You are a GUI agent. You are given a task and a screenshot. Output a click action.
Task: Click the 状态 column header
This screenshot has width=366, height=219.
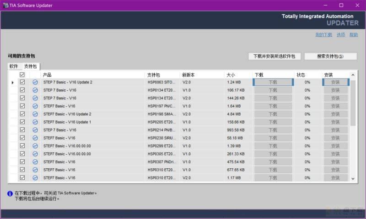pyautogui.click(x=308, y=75)
